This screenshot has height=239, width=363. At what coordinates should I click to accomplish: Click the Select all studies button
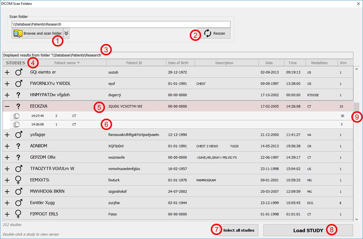(x=239, y=230)
